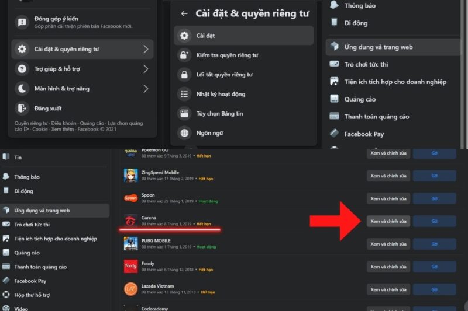
Task: Expand Cài đặt & quyền riêng tư chevron
Action: (146, 49)
